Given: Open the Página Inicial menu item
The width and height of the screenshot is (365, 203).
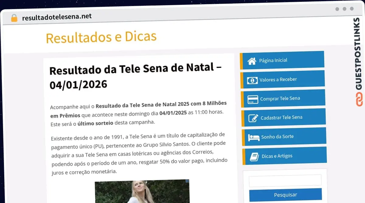Looking at the screenshot, I should 282,60.
